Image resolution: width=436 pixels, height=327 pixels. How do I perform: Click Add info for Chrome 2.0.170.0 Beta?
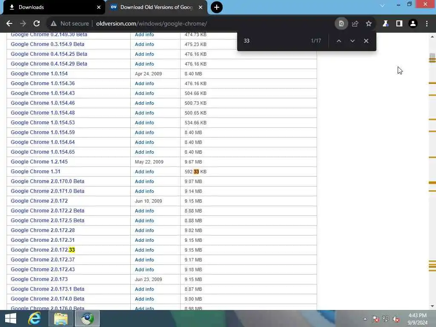tap(144, 181)
